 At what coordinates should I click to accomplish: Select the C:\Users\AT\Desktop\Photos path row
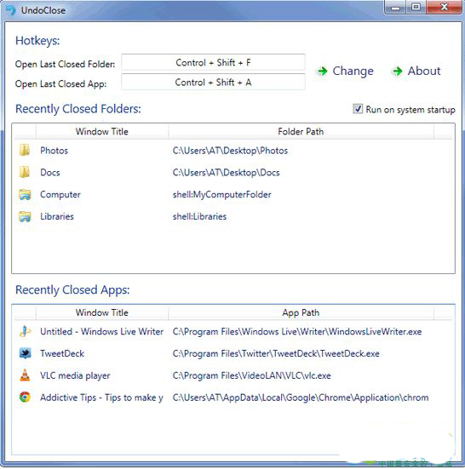pos(233,151)
